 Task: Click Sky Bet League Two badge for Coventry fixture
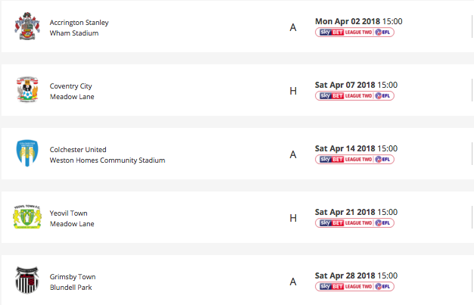[x=354, y=96]
